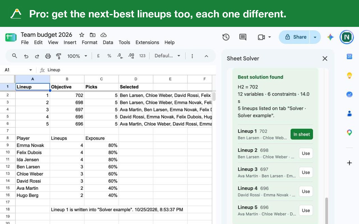This screenshot has width=359, height=224.
Task: Open Contacts in the side panel
Action: 349,113
